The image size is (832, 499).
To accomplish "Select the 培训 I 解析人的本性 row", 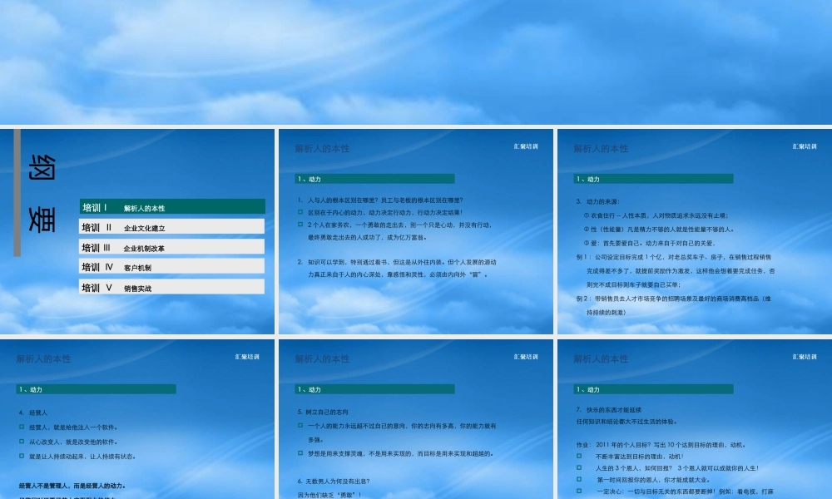I will (x=172, y=207).
